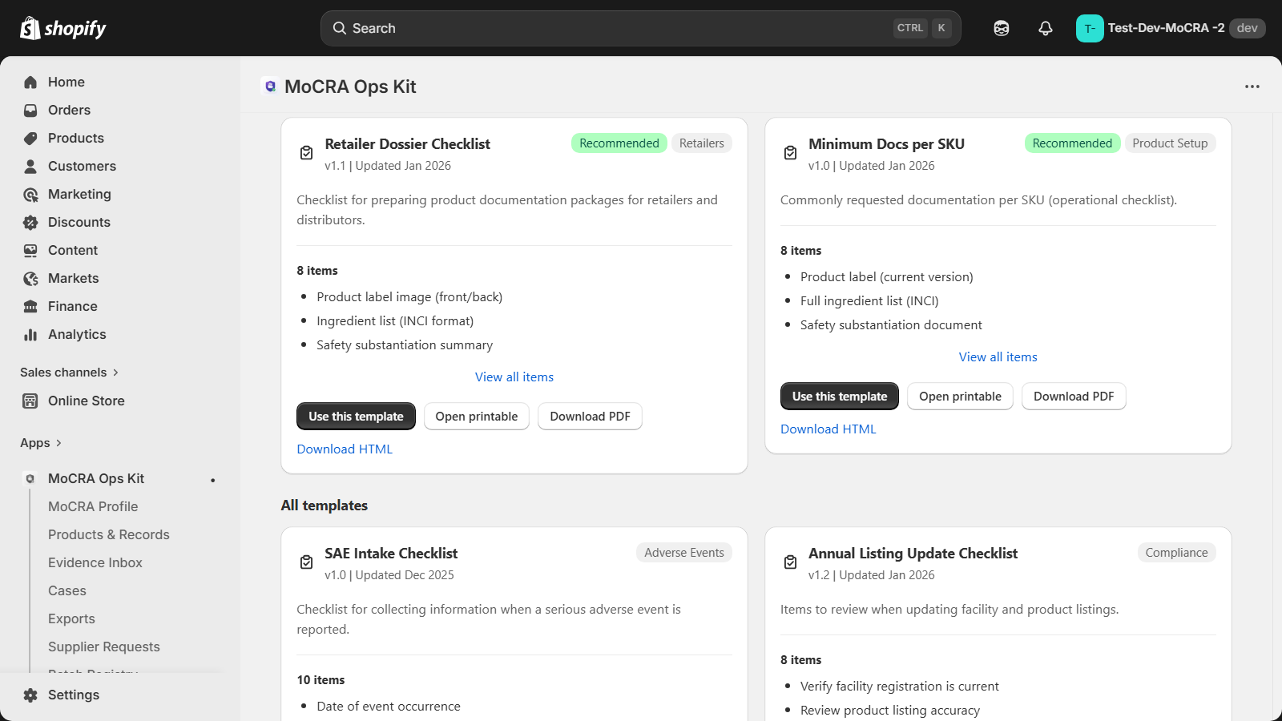Click the SAE Intake Checklist clipboard icon
1282x721 pixels.
coord(306,562)
